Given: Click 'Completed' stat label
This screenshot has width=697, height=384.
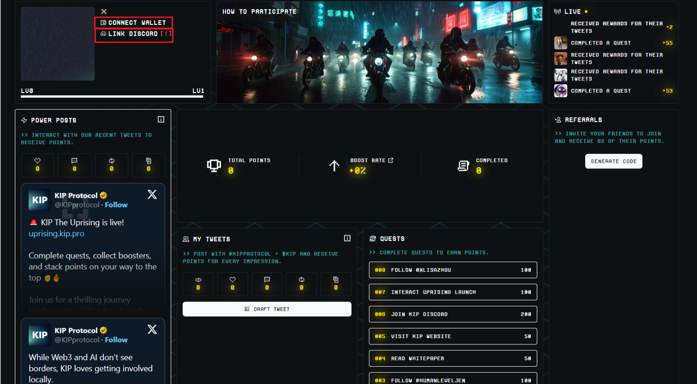Looking at the screenshot, I should (x=492, y=160).
